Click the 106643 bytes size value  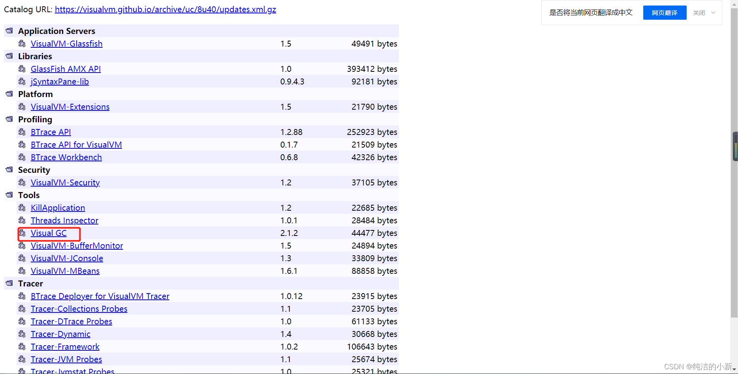pyautogui.click(x=372, y=347)
